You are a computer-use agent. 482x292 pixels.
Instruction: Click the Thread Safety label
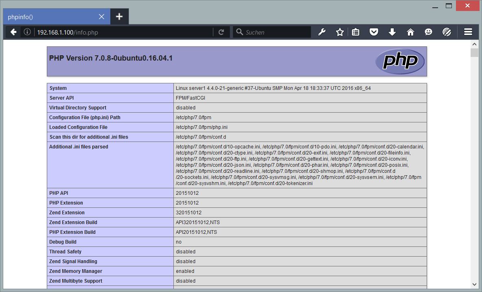click(x=65, y=252)
